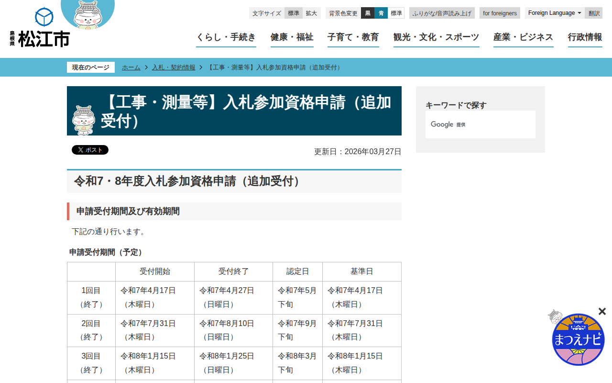Switch background color to 黒
612x383 pixels.
368,13
